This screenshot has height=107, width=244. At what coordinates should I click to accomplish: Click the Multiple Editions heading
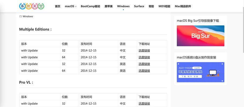tap(35, 29)
